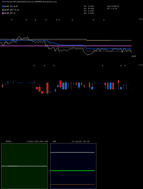Click the chart title for KWMWW MunafaSutra.com

click(29, 2)
